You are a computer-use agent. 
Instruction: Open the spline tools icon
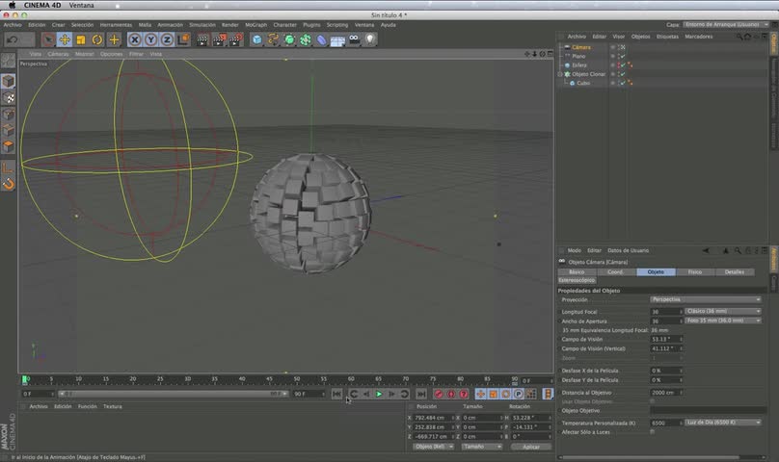click(273, 39)
